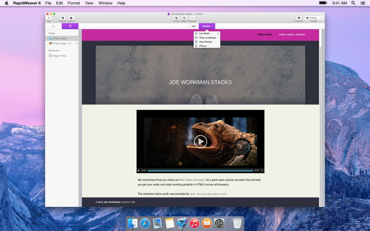Click the JOE WORKMAN STACKS banner title
The width and height of the screenshot is (370, 231).
200,82
